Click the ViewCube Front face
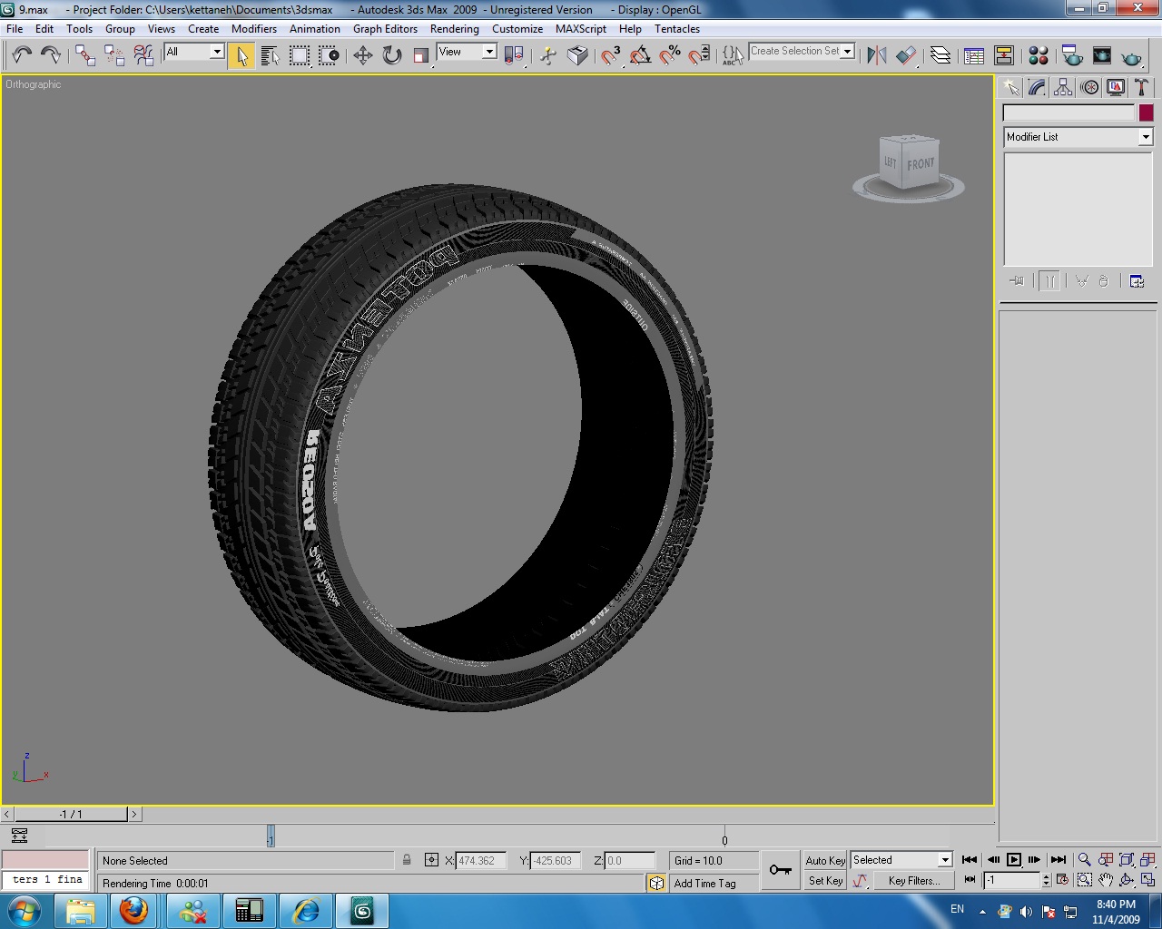 pos(921,164)
